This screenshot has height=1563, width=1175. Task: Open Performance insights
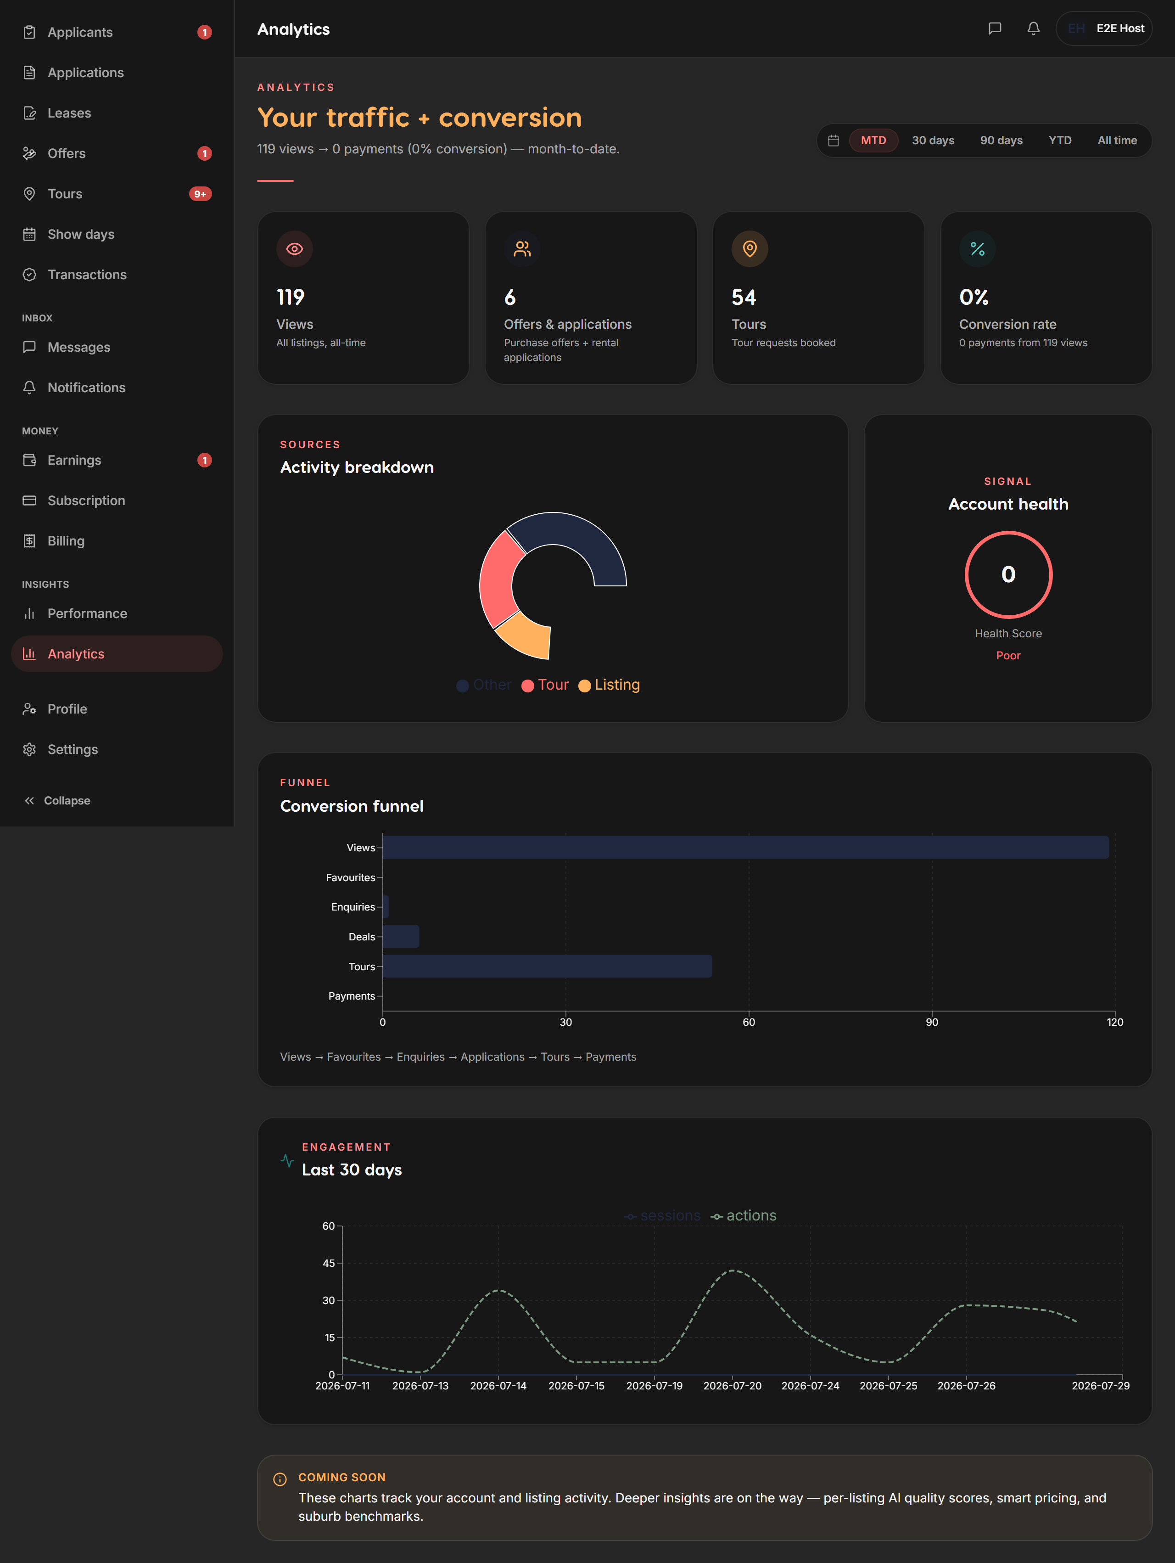(x=117, y=613)
